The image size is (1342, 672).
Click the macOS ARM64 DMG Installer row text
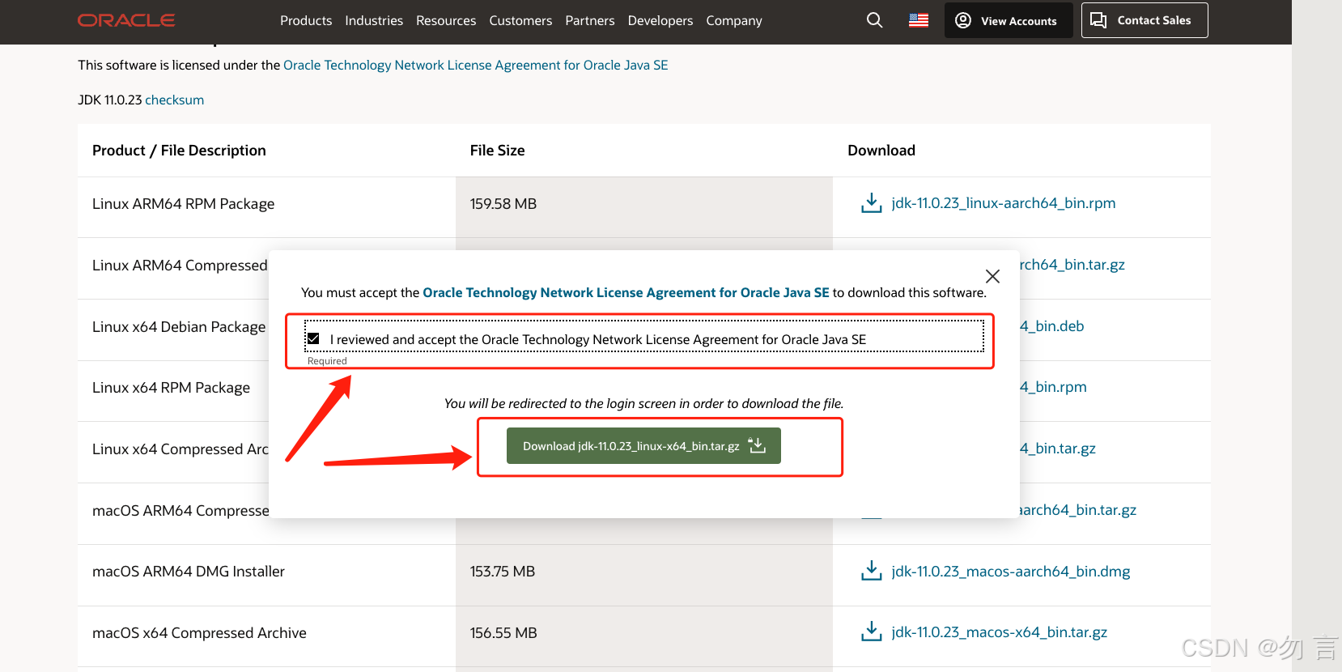point(189,572)
